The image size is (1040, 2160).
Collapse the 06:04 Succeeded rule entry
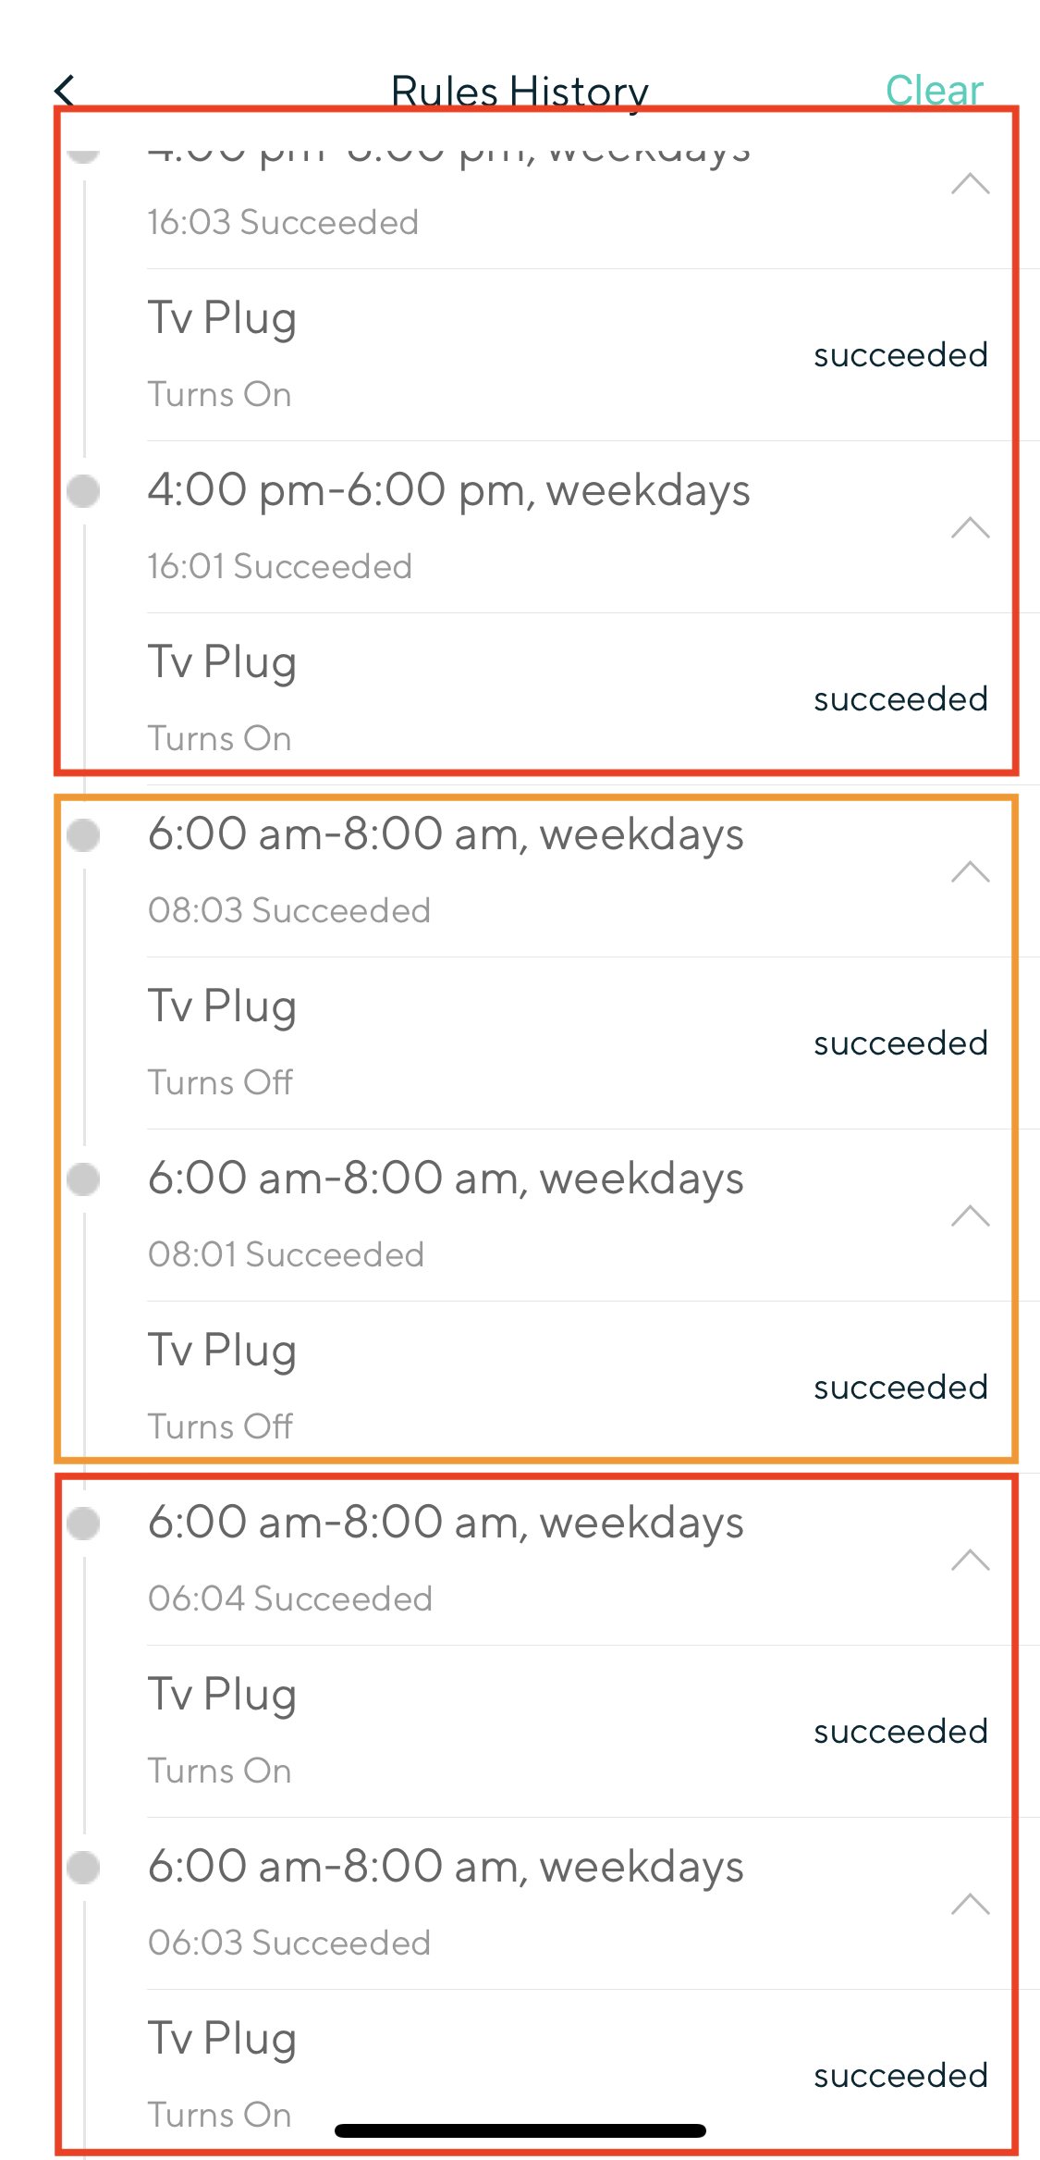971,1561
